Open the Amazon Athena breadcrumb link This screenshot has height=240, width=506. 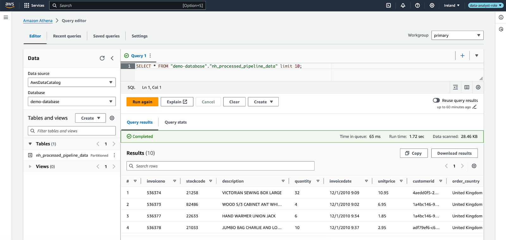click(38, 21)
